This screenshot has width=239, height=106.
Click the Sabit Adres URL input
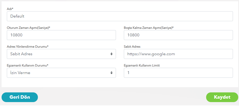[178, 54]
